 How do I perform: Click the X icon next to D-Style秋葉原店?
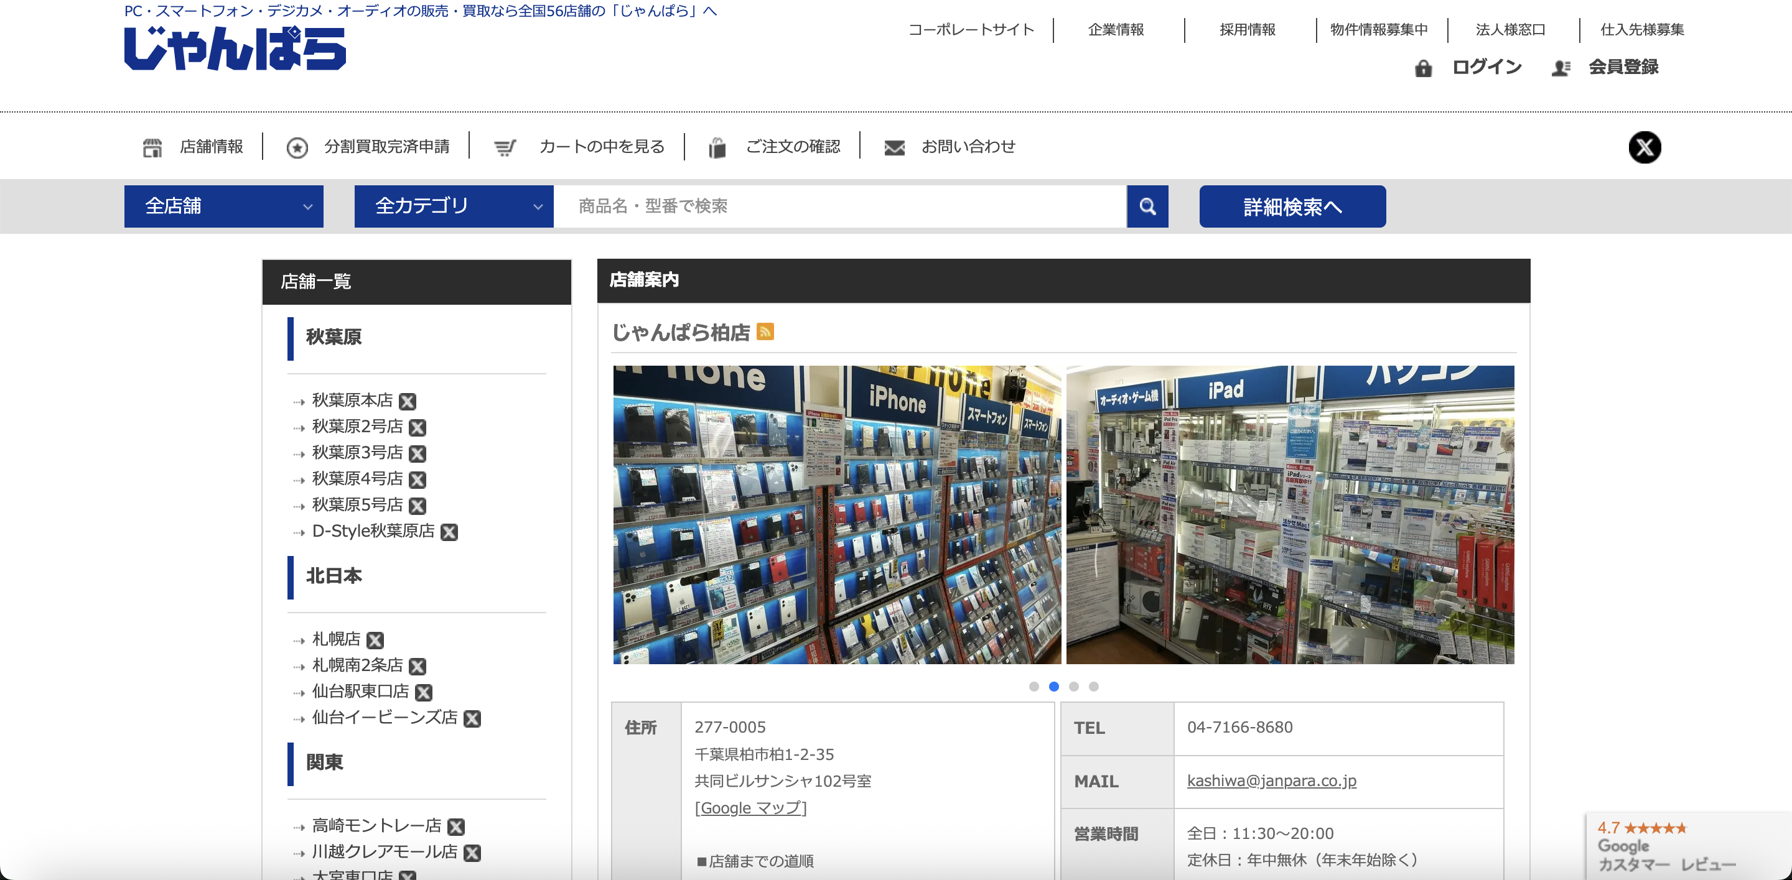tap(449, 532)
